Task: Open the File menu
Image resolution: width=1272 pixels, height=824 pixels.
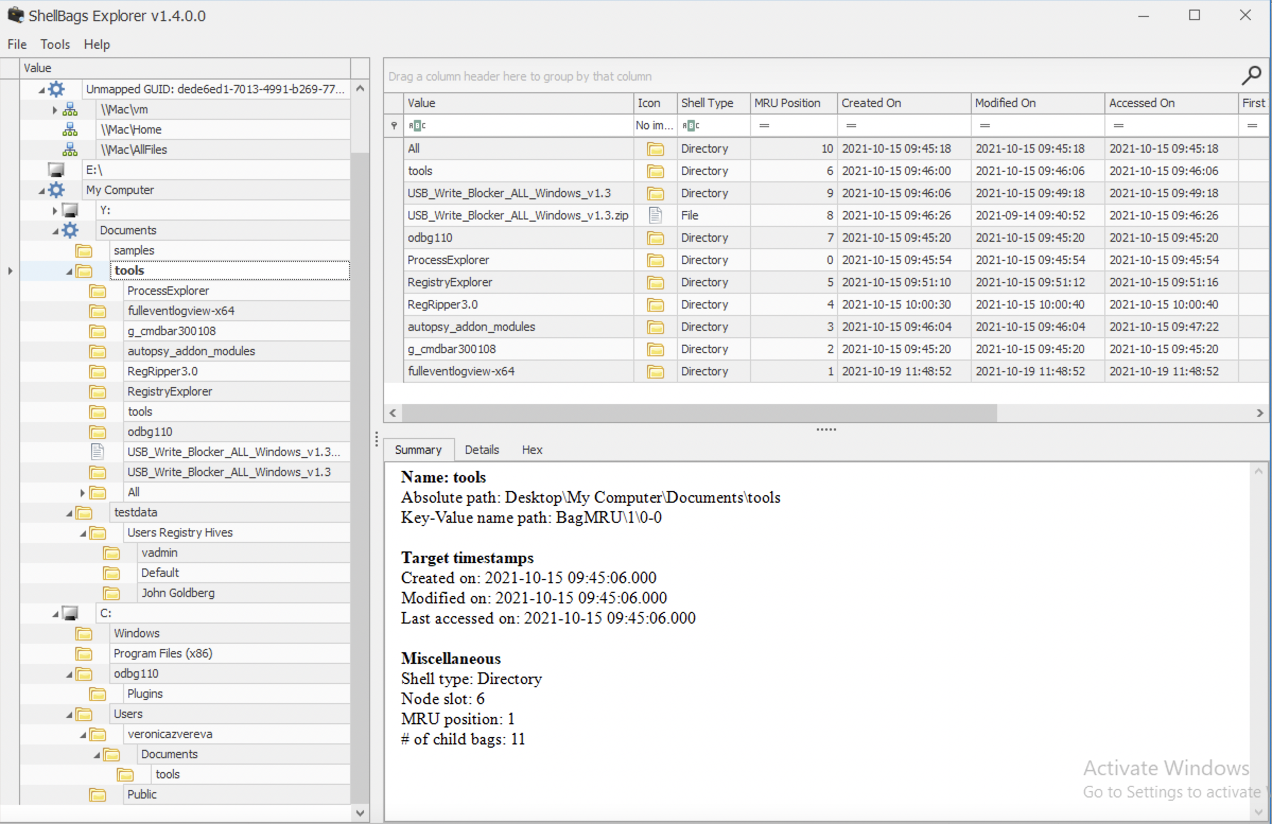Action: point(17,45)
